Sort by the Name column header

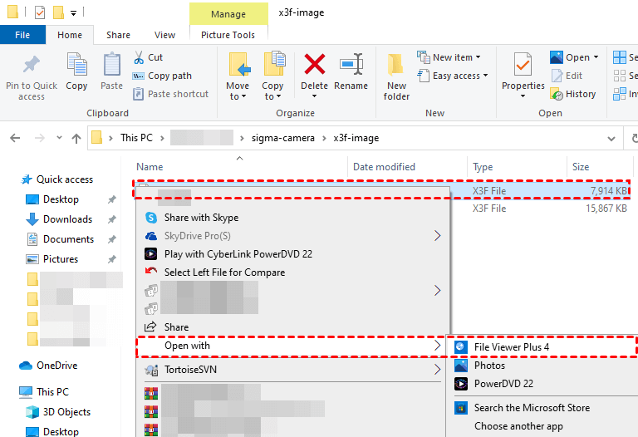coord(150,167)
